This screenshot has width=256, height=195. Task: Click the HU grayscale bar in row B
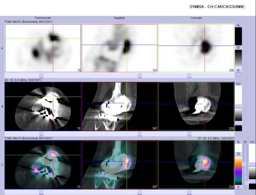click(x=238, y=108)
